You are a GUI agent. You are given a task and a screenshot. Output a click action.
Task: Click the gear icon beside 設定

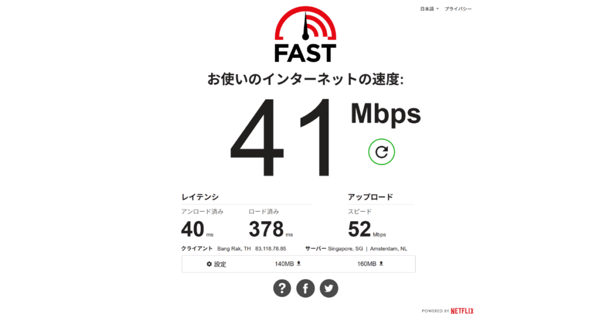pos(209,264)
